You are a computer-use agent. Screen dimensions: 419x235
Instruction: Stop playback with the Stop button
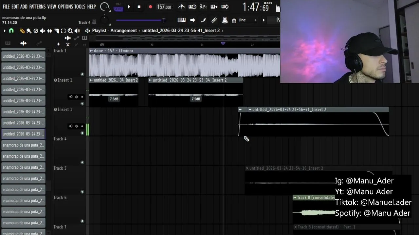139,7
